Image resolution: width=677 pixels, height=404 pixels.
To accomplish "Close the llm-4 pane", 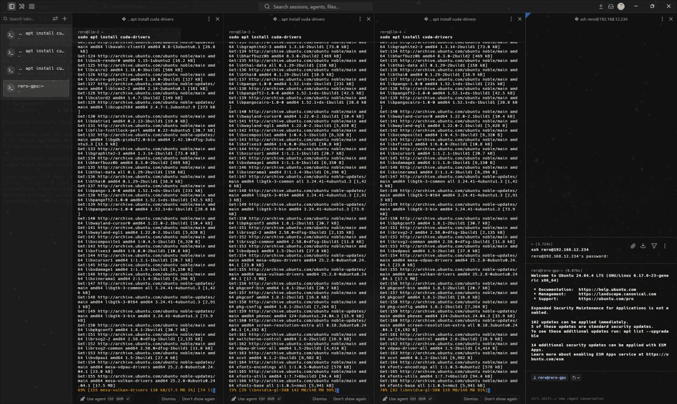I will click(520, 19).
